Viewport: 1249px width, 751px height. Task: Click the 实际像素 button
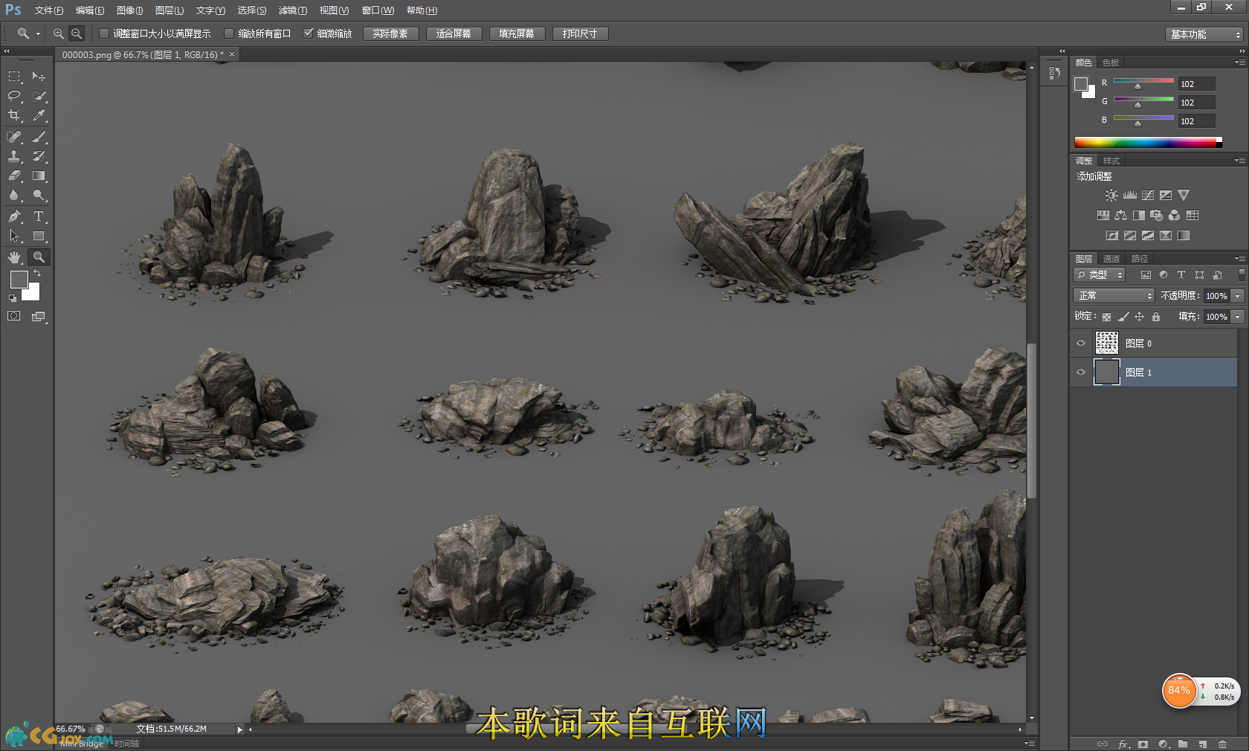[x=390, y=34]
